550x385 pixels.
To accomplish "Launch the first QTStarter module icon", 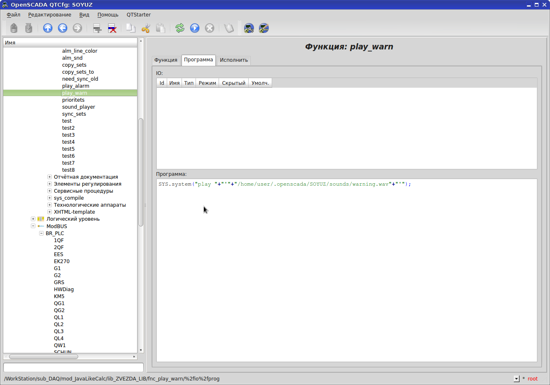I will click(x=249, y=28).
